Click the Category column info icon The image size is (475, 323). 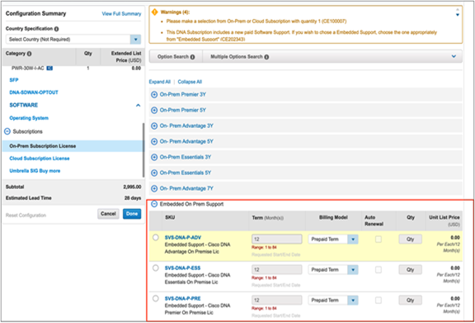point(29,54)
